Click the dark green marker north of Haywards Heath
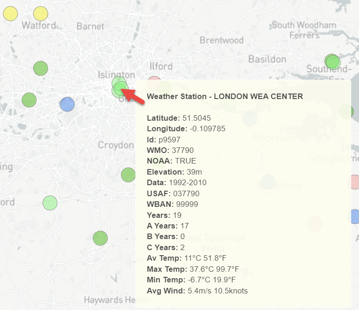Viewport: 359px width, 310px height. click(100, 238)
